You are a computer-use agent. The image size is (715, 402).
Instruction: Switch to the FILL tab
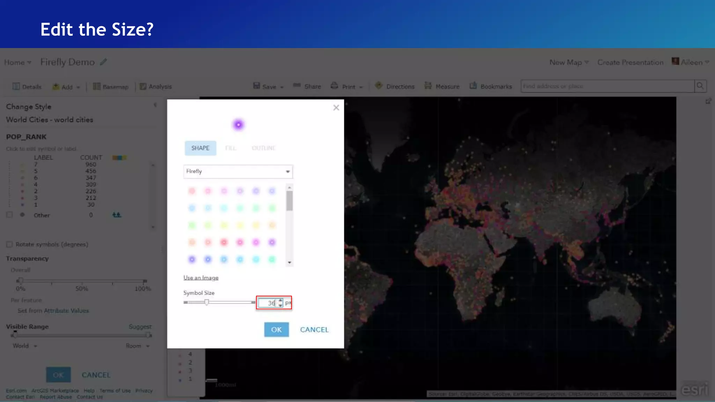[230, 148]
